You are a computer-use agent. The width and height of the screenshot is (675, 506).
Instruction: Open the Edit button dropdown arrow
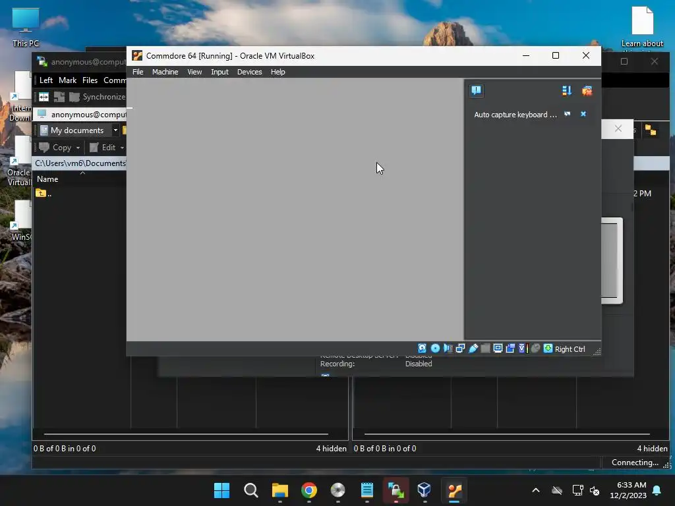[x=122, y=148]
